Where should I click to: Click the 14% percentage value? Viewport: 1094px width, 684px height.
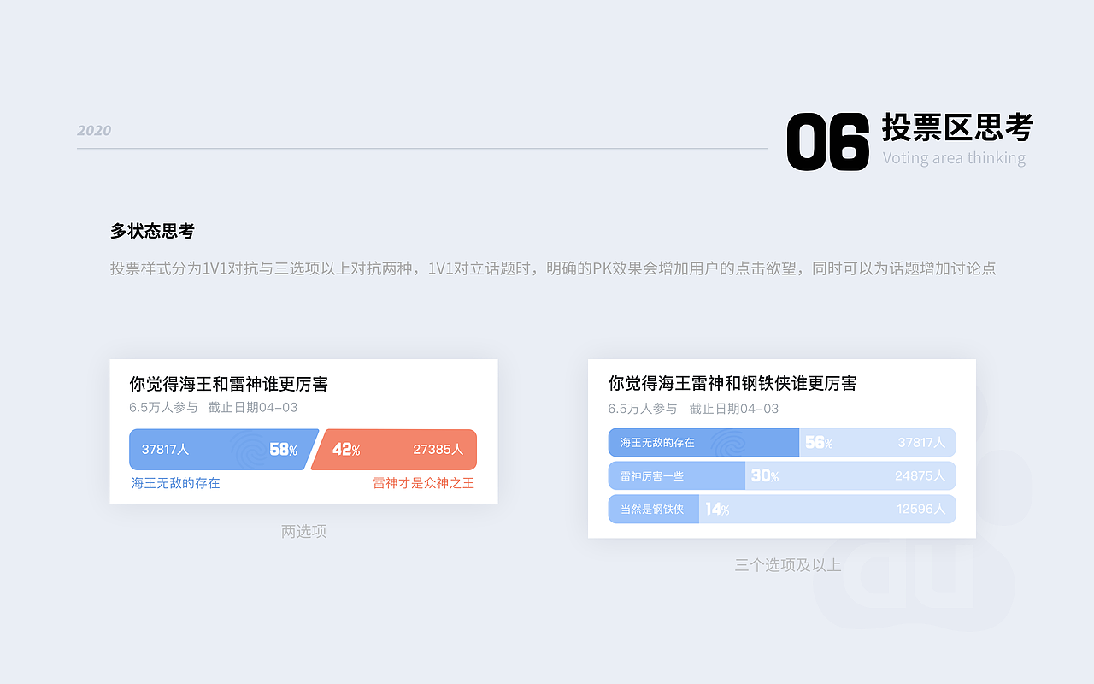tap(717, 510)
